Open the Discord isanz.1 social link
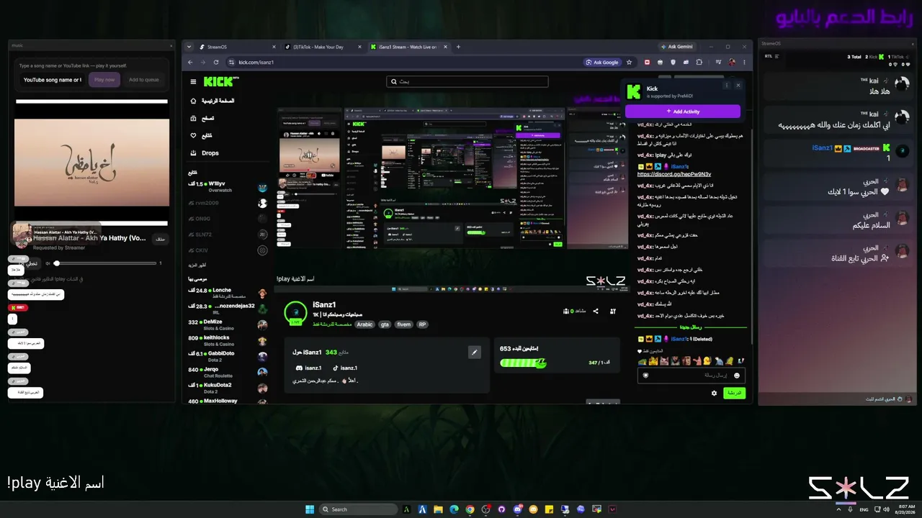 point(308,368)
